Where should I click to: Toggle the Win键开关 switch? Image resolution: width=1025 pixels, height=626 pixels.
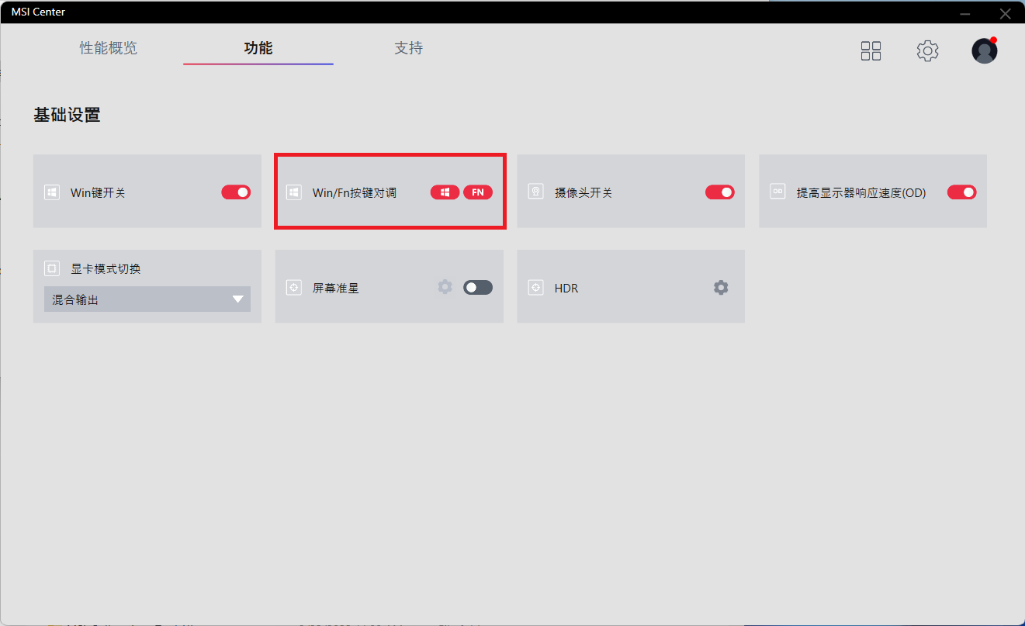[236, 192]
